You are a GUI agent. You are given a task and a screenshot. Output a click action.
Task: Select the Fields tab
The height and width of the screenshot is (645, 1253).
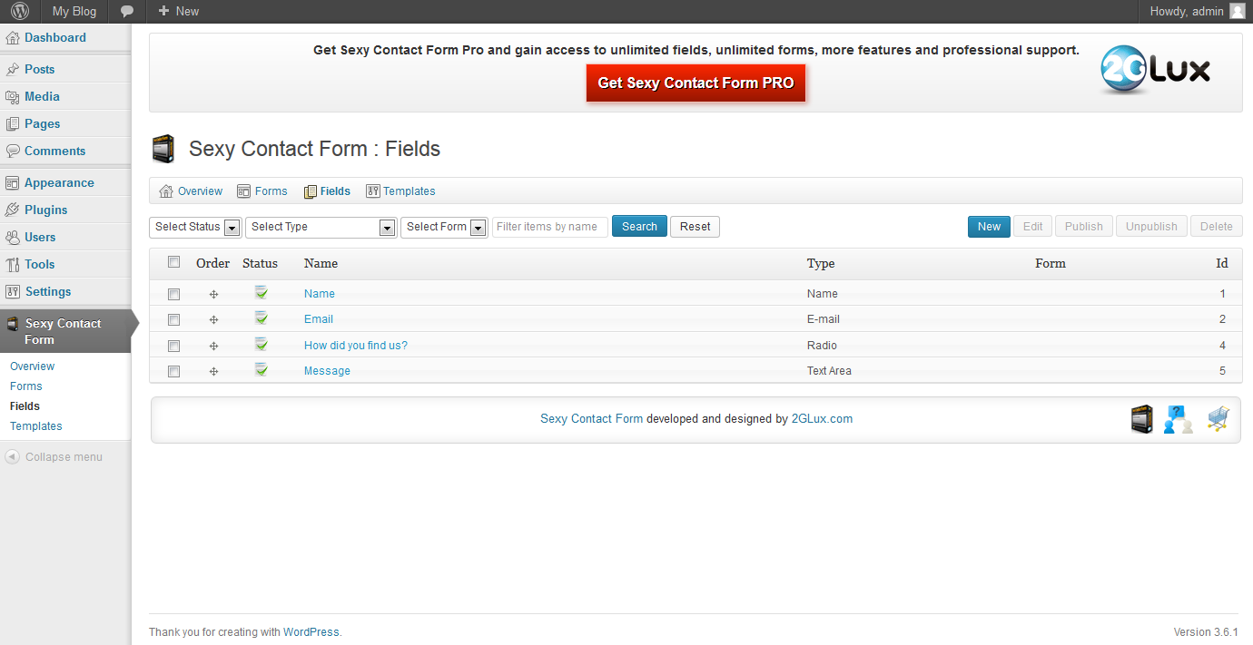327,191
